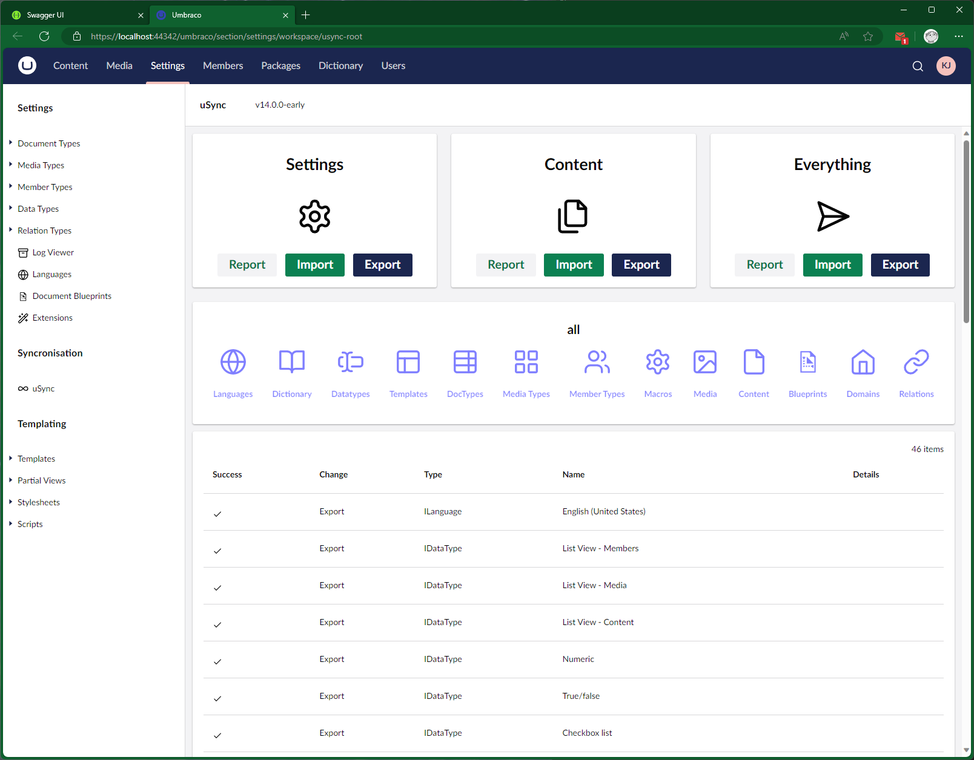This screenshot has width=974, height=760.
Task: Add page to favorites star icon
Action: (x=868, y=36)
